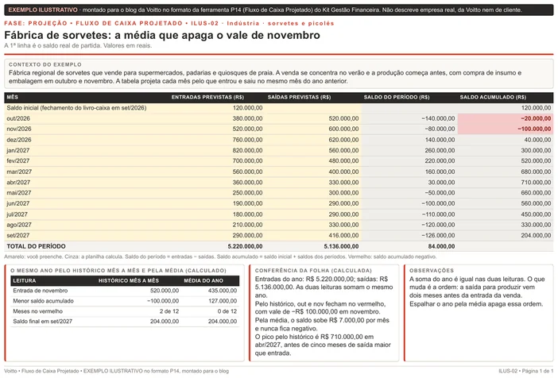The image size is (558, 378).
Task: Click the 'mai/2027' row label
Action: pyautogui.click(x=19, y=193)
